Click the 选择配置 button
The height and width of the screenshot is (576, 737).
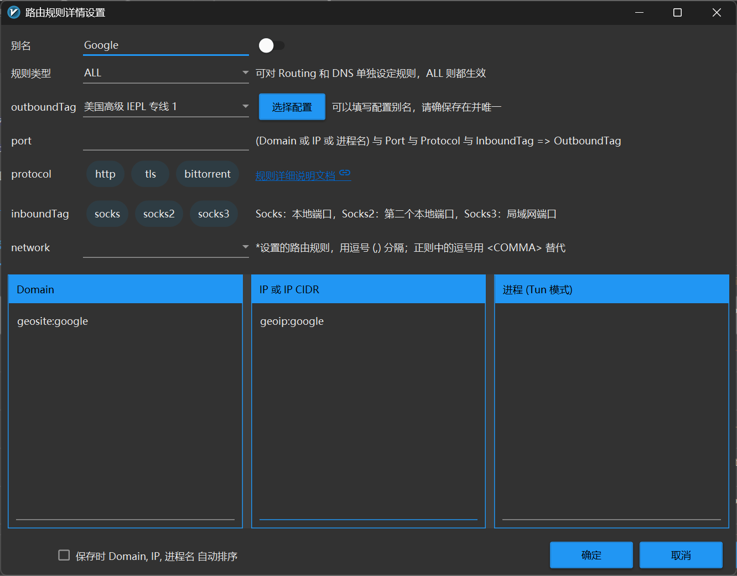click(x=292, y=107)
